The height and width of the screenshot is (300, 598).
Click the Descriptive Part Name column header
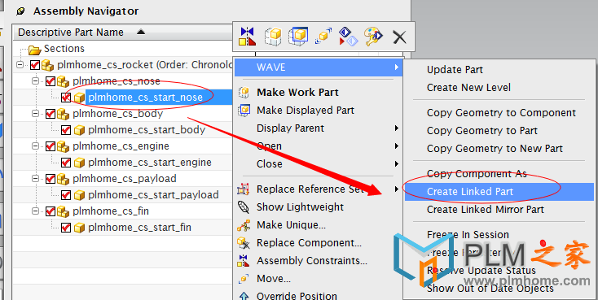(123, 33)
